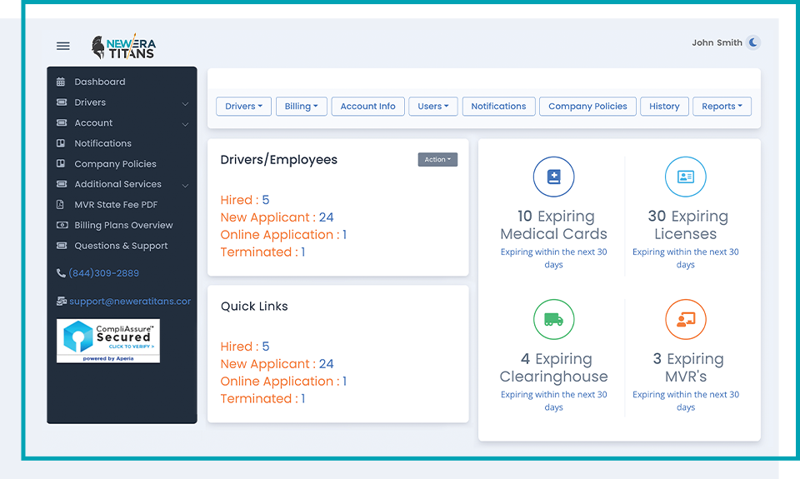Click Terminated : 1 in Drivers/Employees card
Screen dimensions: 800x479
262,252
